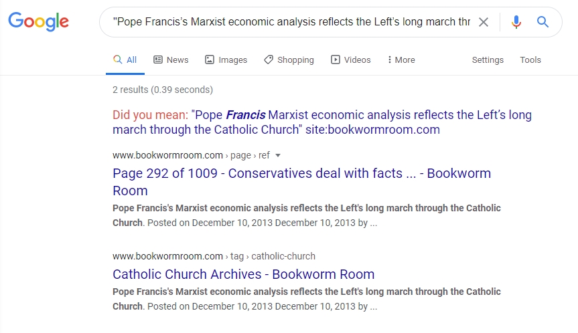
Task: Open Page 292 of 1009 result
Action: pos(301,182)
